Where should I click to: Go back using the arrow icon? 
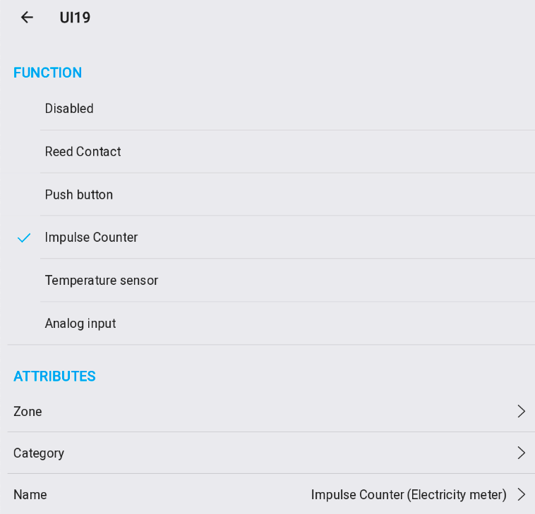tap(27, 18)
